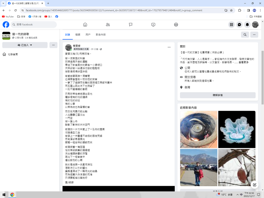Open the Messenger icon
Image resolution: width=264 pixels, height=198 pixels.
click(x=239, y=24)
